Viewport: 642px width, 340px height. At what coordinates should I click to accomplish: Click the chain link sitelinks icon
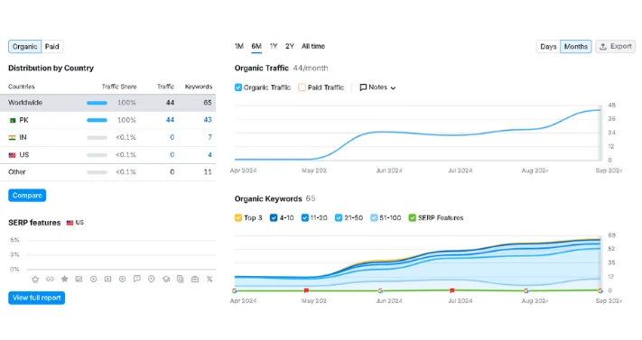pyautogui.click(x=50, y=279)
